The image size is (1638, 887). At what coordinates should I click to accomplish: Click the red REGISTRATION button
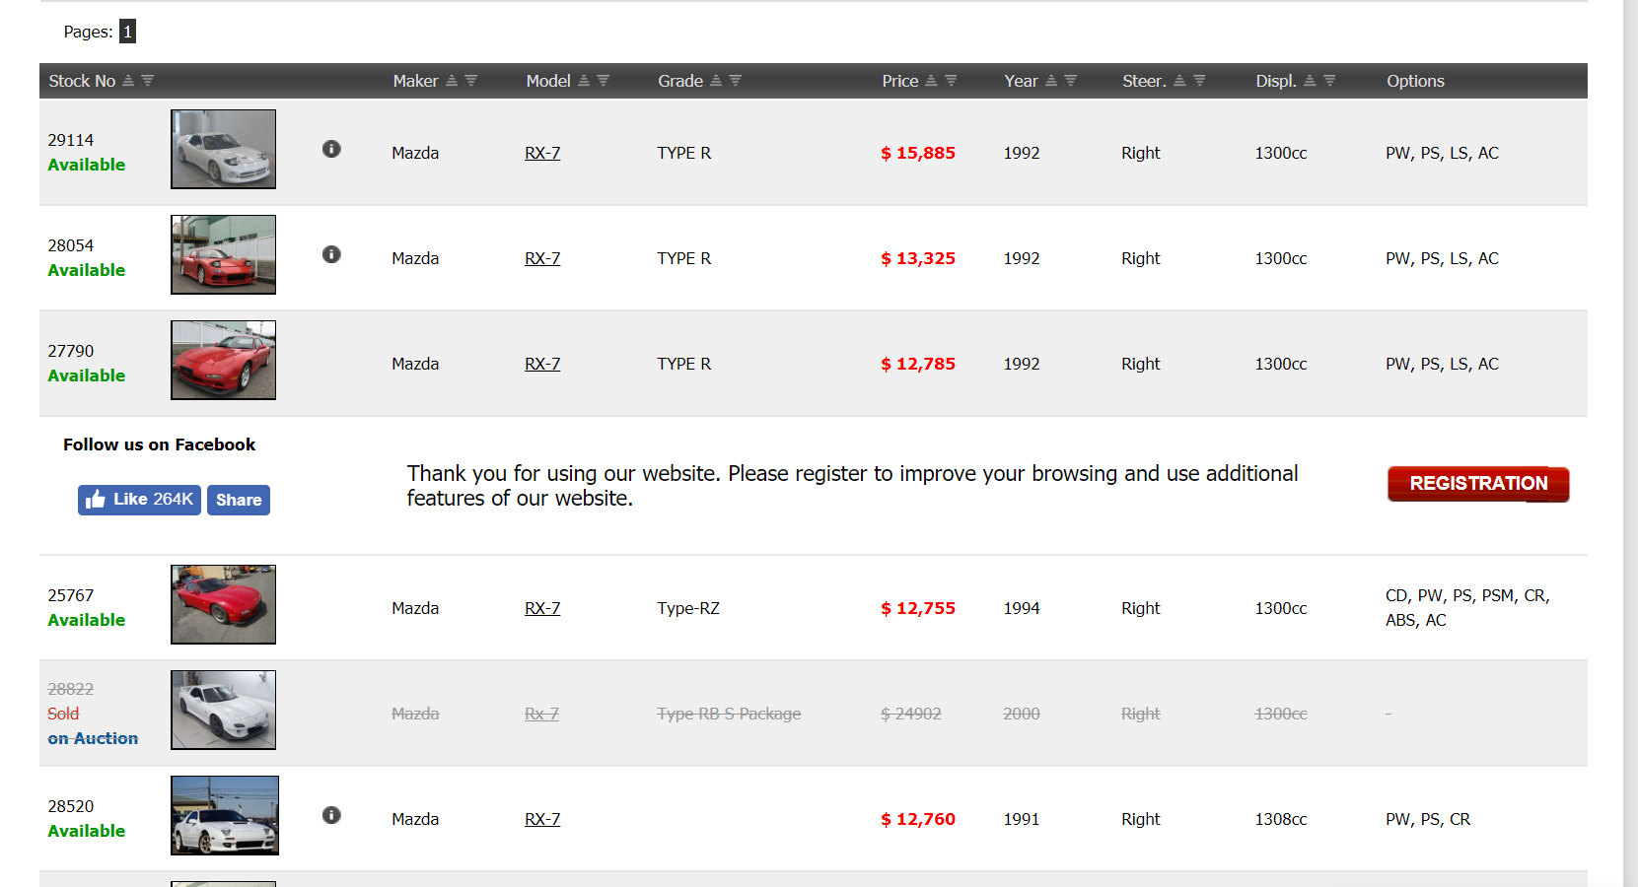[1478, 484]
